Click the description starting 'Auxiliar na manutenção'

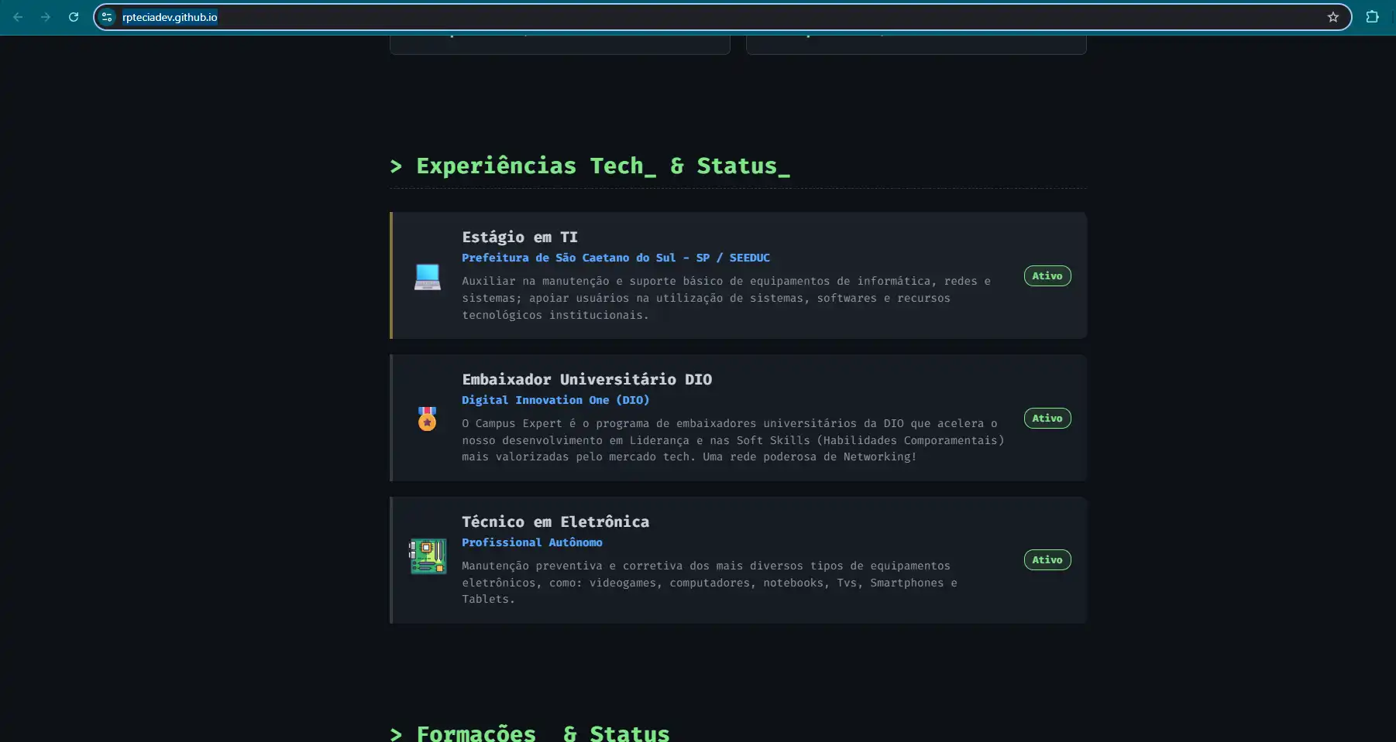(726, 298)
